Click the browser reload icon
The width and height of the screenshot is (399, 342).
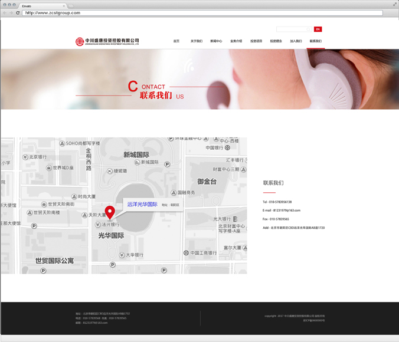pyautogui.click(x=18, y=12)
